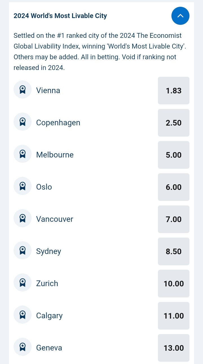
Task: Select Vienna odds 1.83
Action: (174, 91)
